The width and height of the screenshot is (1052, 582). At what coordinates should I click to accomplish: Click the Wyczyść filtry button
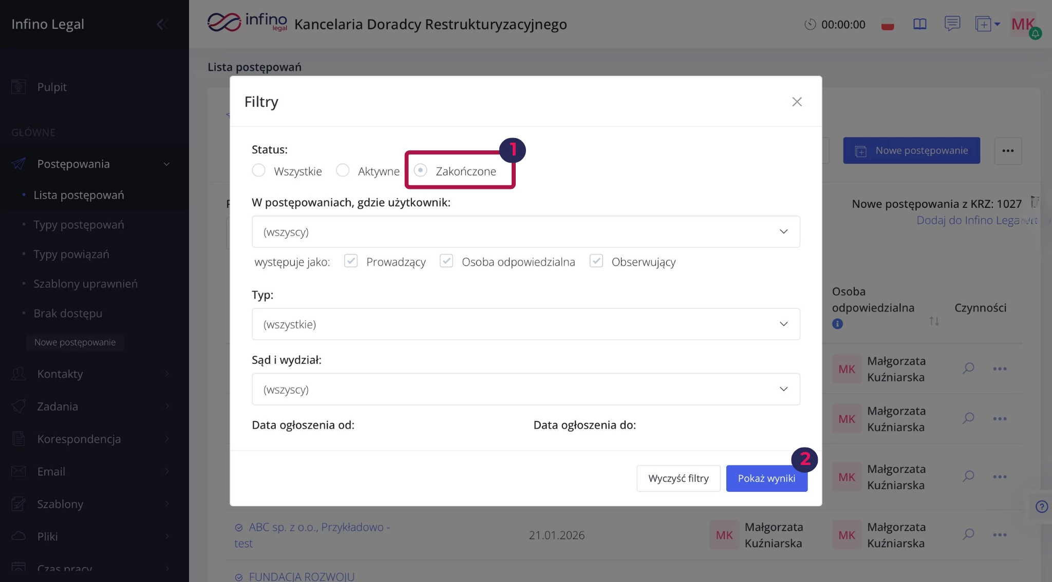tap(678, 478)
